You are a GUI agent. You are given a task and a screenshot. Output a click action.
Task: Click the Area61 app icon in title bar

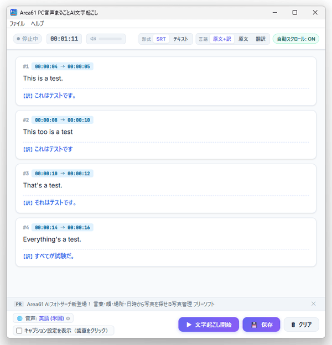(x=14, y=12)
